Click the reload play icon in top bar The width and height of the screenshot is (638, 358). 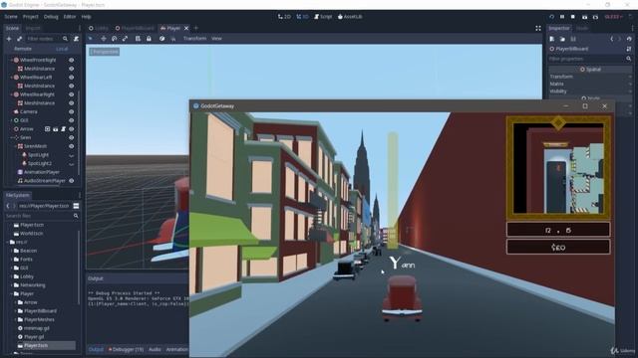551,17
